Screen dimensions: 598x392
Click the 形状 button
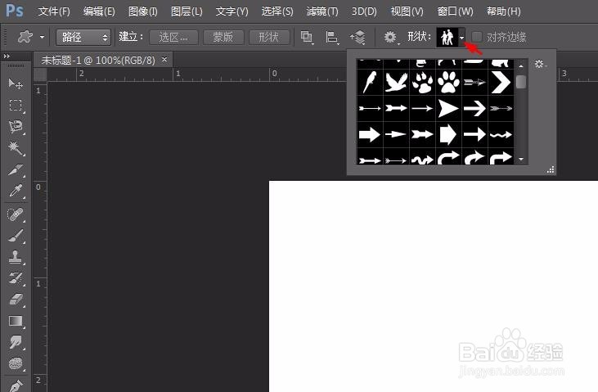click(x=269, y=37)
